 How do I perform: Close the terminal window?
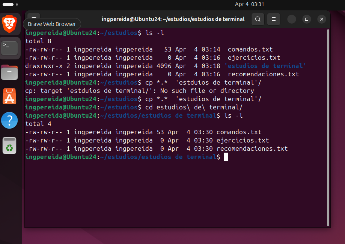click(321, 19)
